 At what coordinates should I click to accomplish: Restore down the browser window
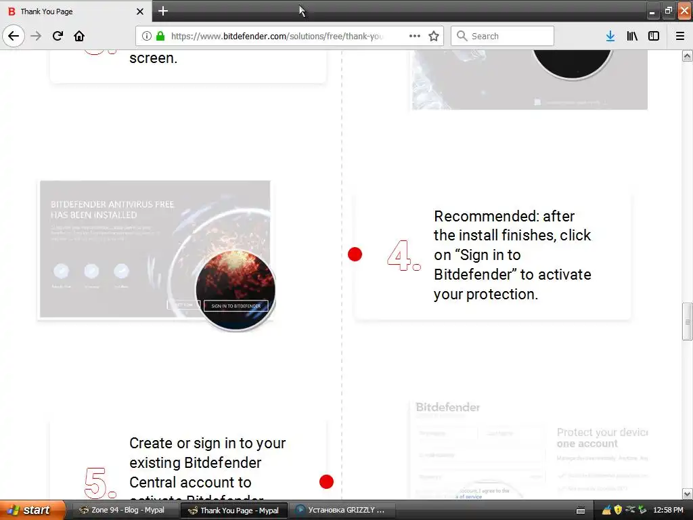(668, 11)
